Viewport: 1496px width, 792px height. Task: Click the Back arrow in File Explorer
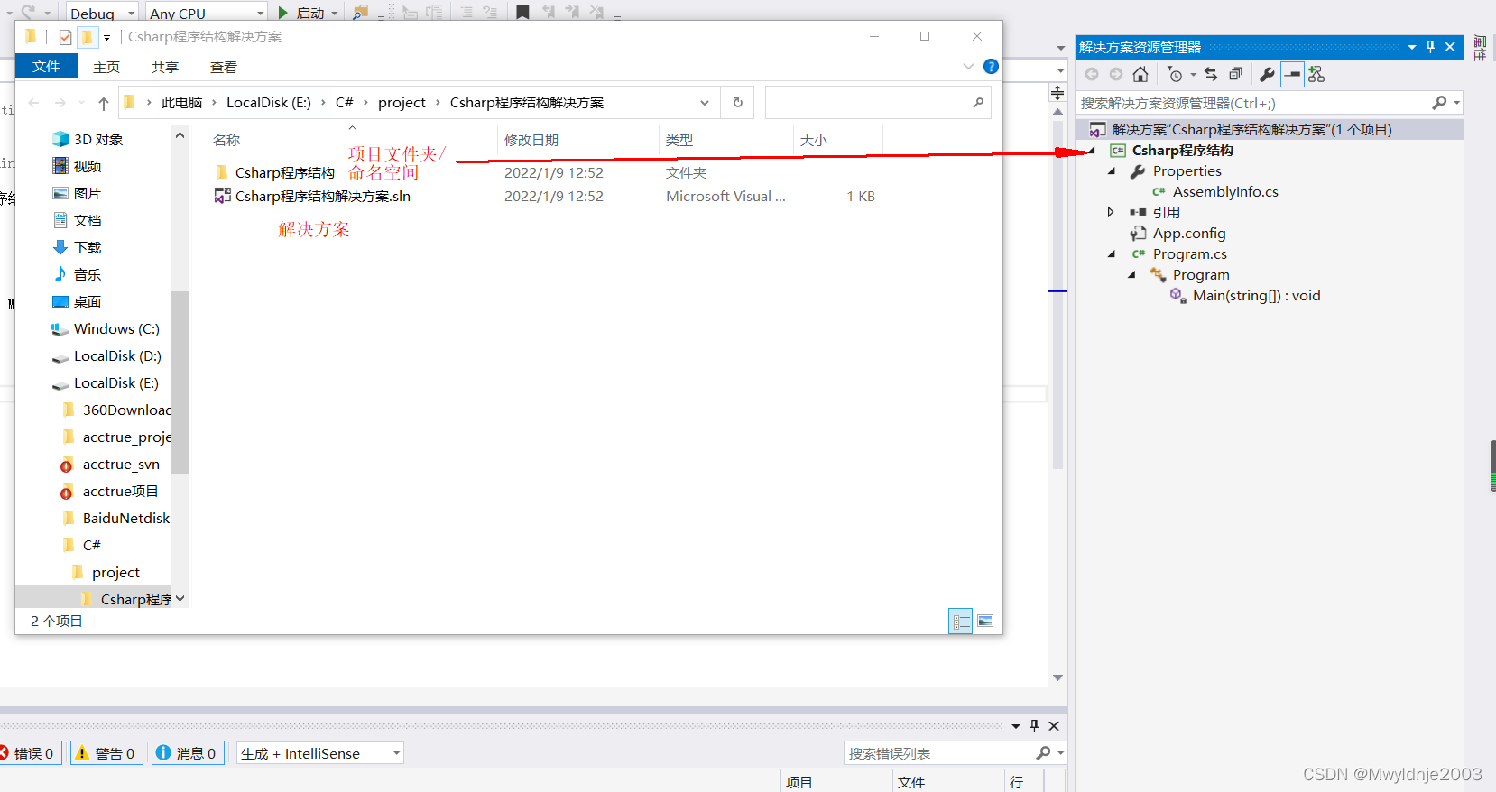33,103
